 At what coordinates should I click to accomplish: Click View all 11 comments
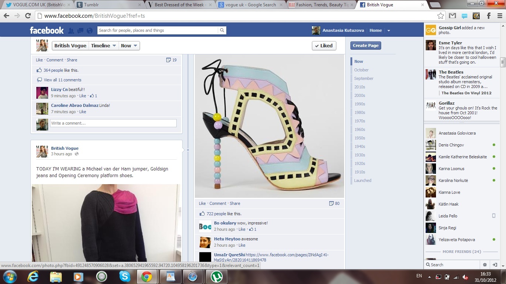pos(62,80)
